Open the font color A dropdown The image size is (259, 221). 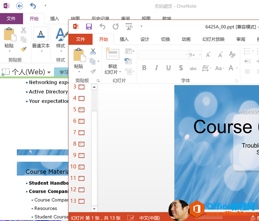coord(237,68)
